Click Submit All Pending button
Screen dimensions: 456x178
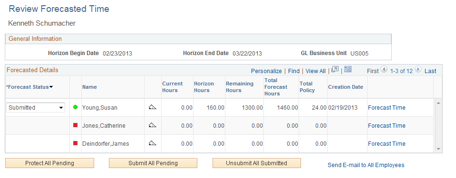(153, 163)
